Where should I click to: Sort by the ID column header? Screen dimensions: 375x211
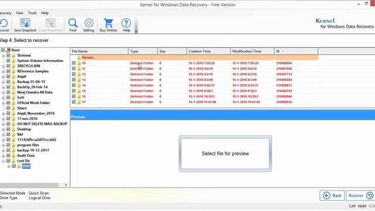(x=296, y=51)
